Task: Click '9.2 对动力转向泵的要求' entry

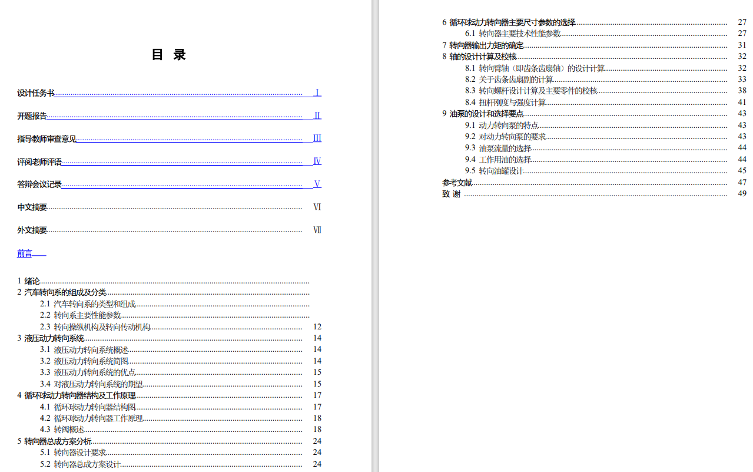Action: [606, 137]
